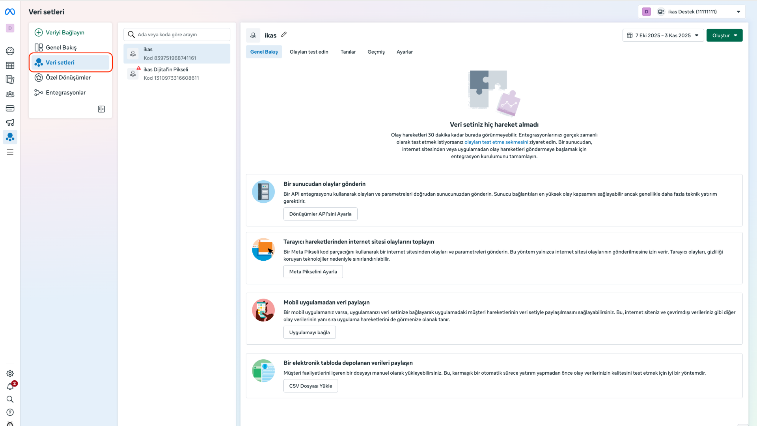757x426 pixels.
Task: Click Meta Pikselini Ayarla button
Action: pos(313,272)
